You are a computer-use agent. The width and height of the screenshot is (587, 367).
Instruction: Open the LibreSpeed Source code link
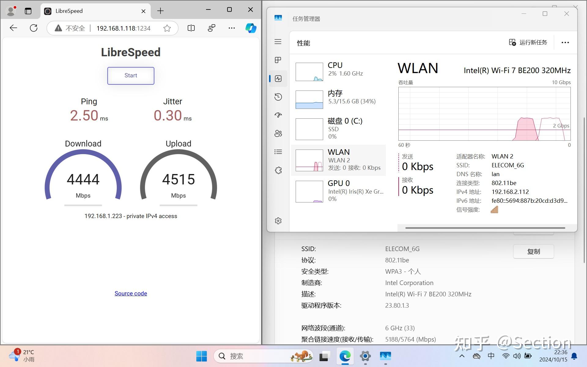pos(131,293)
